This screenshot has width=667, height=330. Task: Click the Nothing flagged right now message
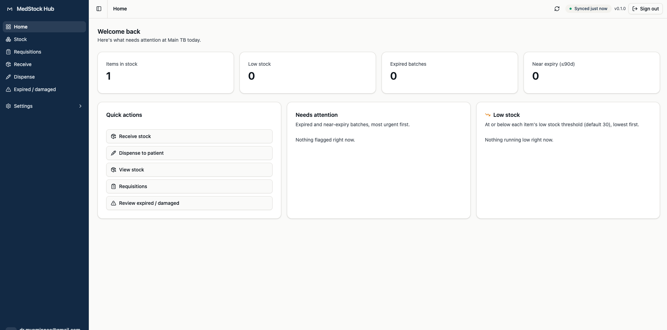click(325, 140)
